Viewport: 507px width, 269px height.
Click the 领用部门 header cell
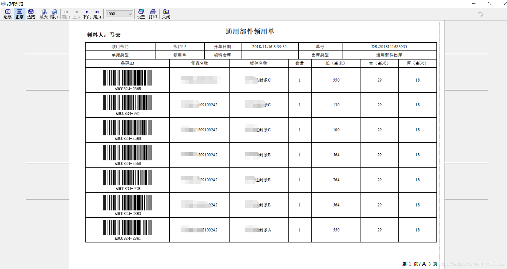120,46
